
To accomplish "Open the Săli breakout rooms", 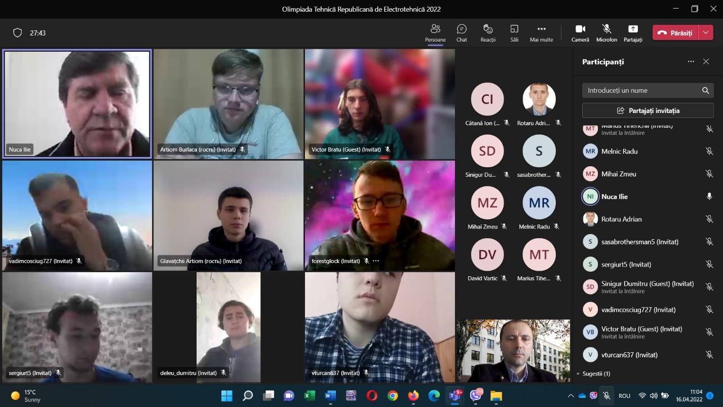I will click(x=514, y=32).
